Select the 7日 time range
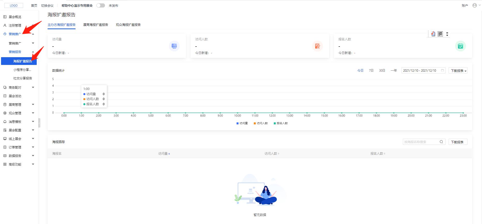The image size is (482, 224). pos(371,71)
